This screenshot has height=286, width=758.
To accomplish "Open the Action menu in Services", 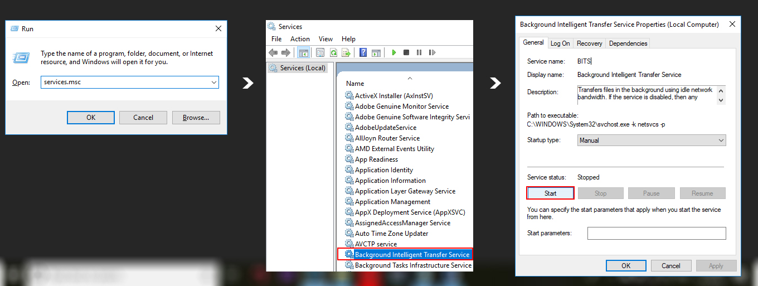I will click(x=300, y=39).
